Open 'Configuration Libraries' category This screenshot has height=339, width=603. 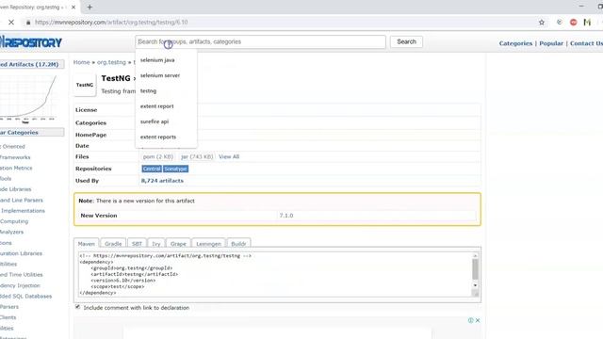(21, 253)
